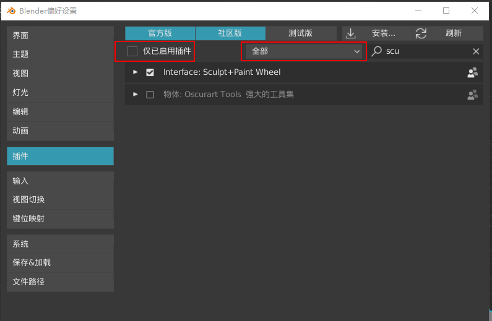The width and height of the screenshot is (492, 321).
Task: Click community icon on Sculpt+Paint Wheel row
Action: 473,72
